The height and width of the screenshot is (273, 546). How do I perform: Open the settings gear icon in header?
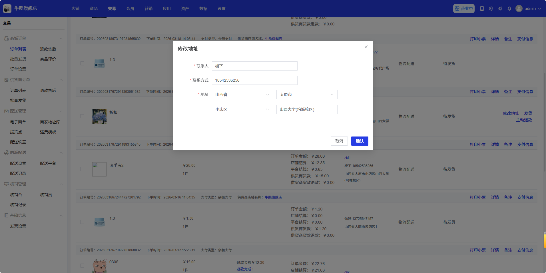point(491,9)
